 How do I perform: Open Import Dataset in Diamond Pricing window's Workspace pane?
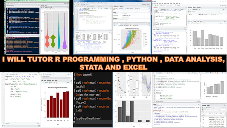click(129, 8)
